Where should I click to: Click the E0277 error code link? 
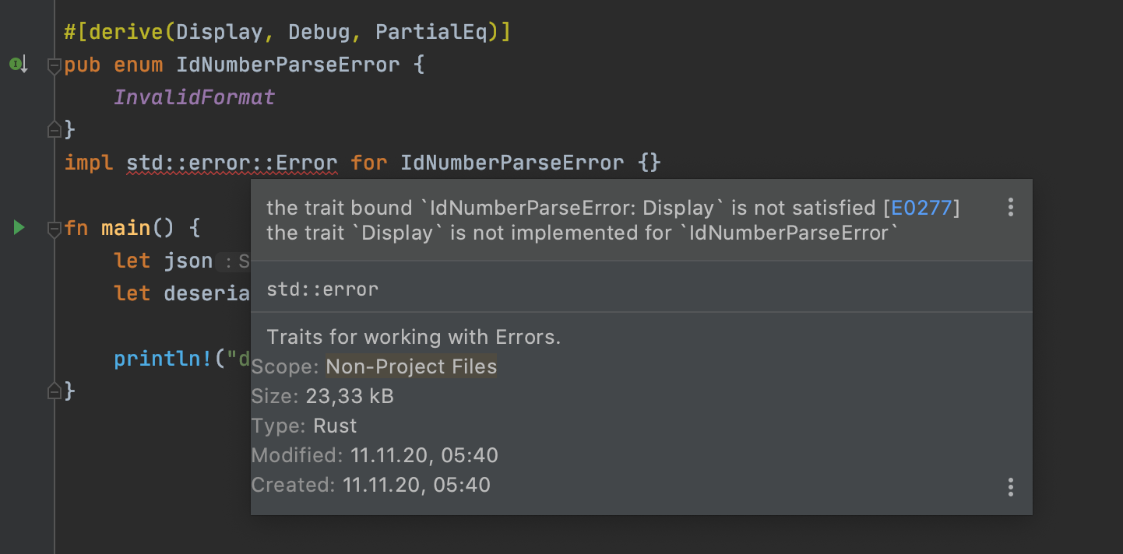923,207
